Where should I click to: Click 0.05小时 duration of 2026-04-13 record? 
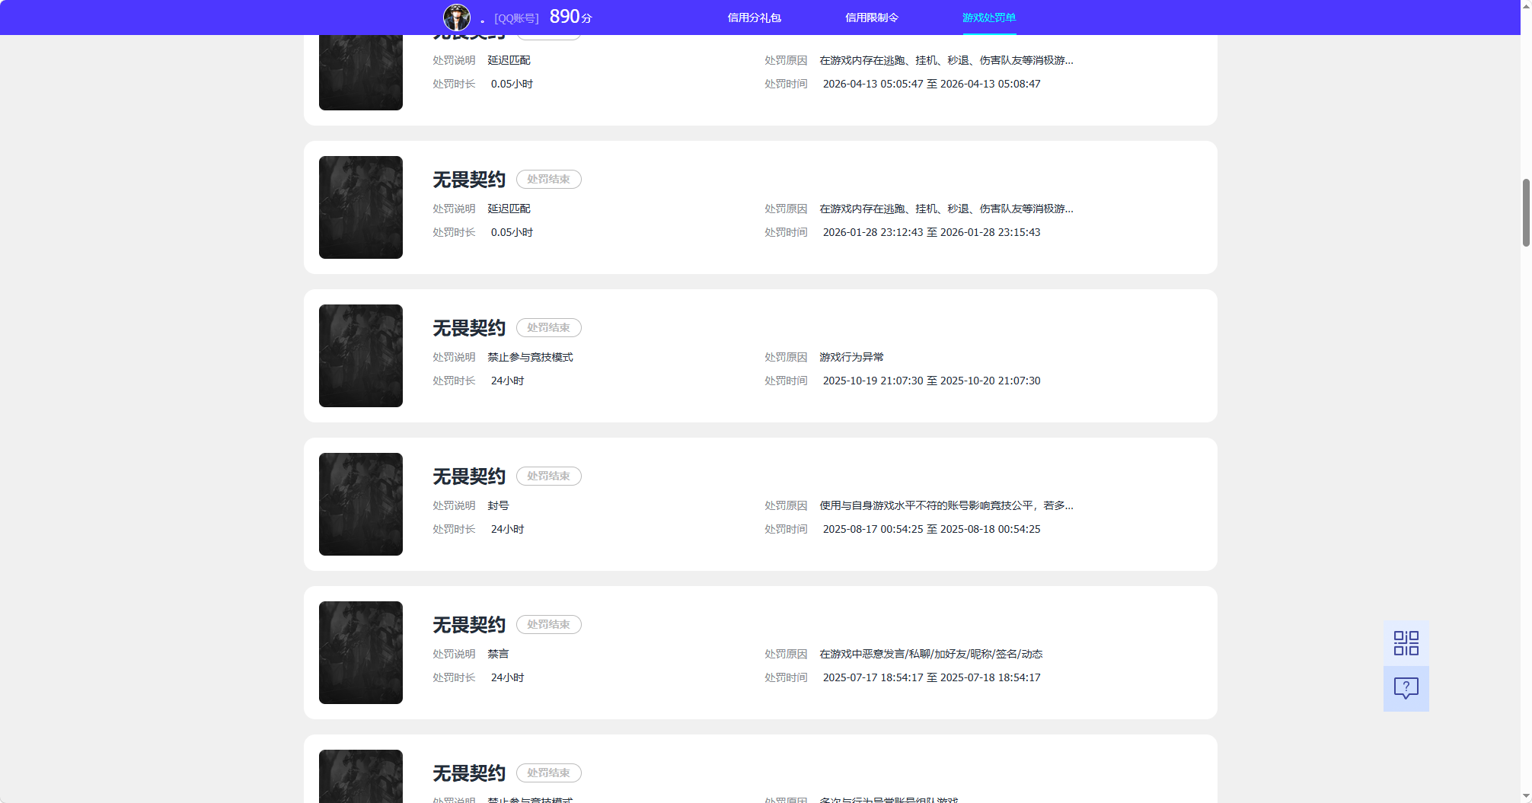pyautogui.click(x=512, y=84)
